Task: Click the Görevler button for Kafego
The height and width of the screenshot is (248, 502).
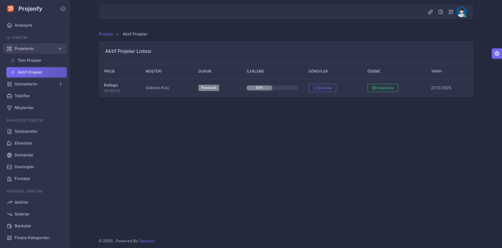Action: click(322, 88)
